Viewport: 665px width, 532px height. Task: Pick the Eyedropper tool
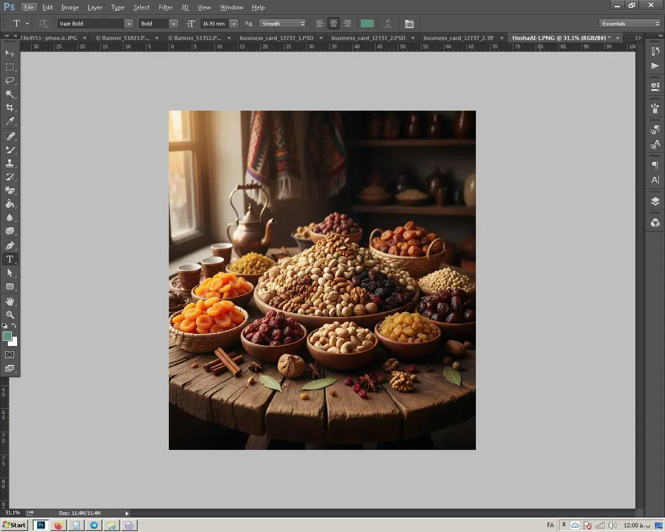pyautogui.click(x=10, y=122)
